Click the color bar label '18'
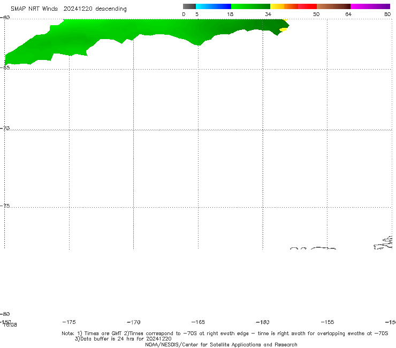Viewport: 396px width, 348px height. [x=230, y=14]
